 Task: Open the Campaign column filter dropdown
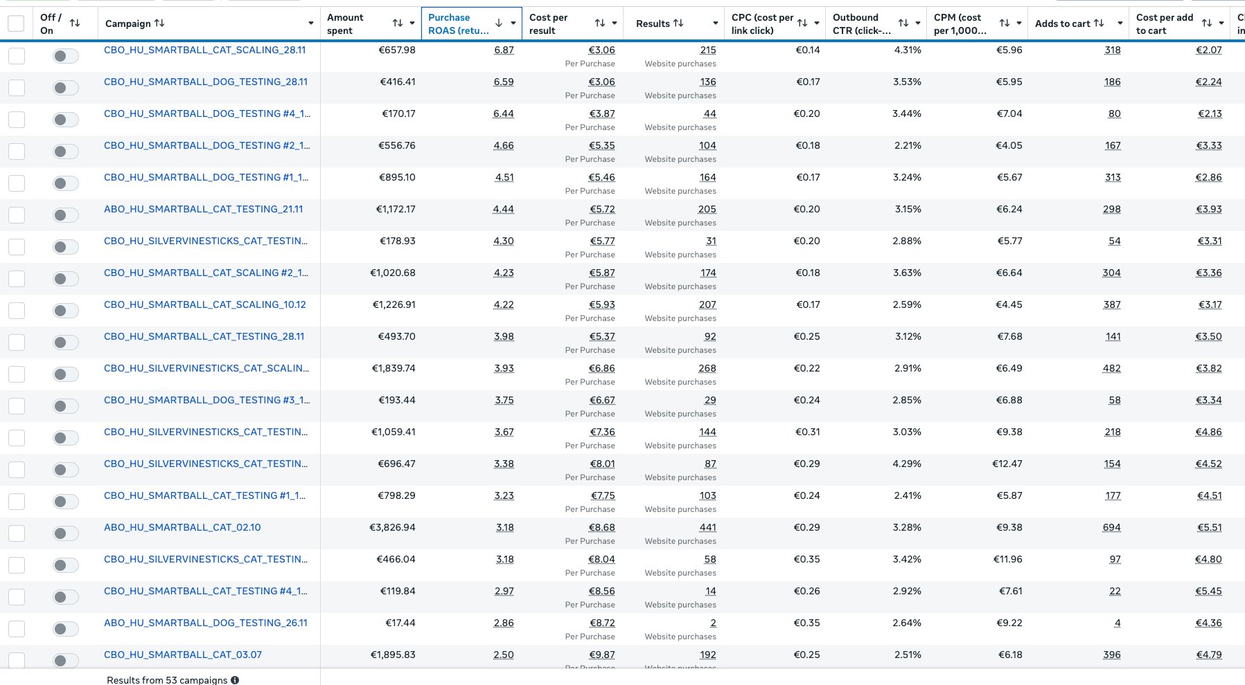pyautogui.click(x=311, y=23)
